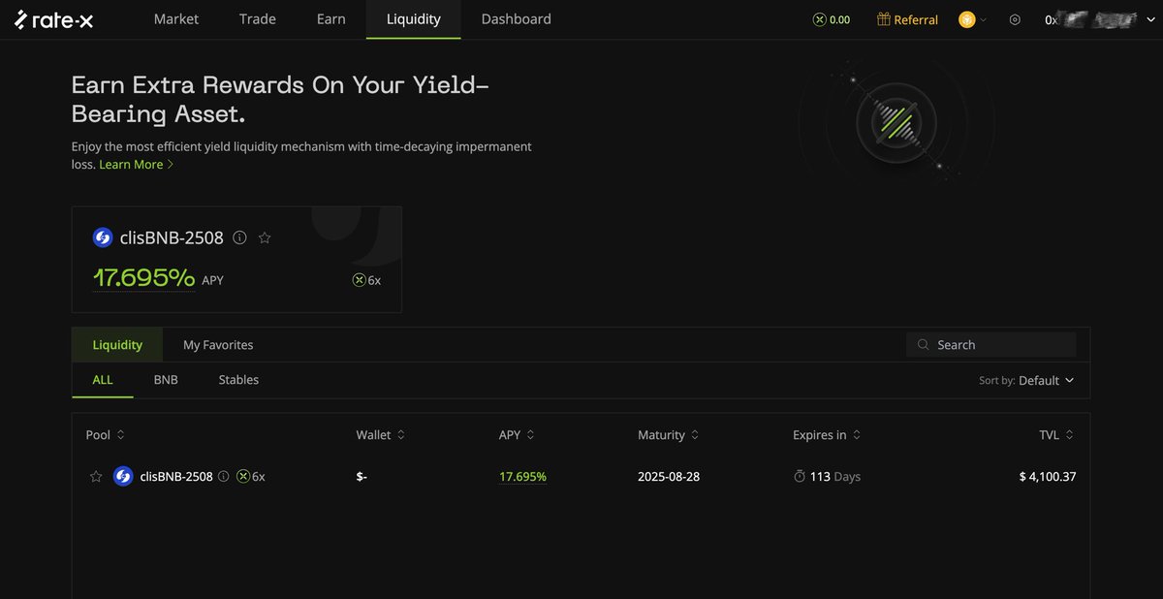Click the 6x multiplier badge in the table row
Viewport: 1163px width, 599px height.
[251, 477]
